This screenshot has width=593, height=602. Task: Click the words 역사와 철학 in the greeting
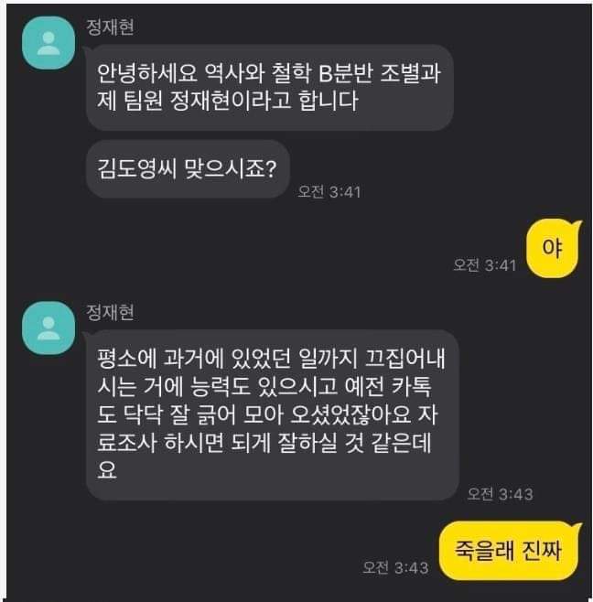[257, 73]
